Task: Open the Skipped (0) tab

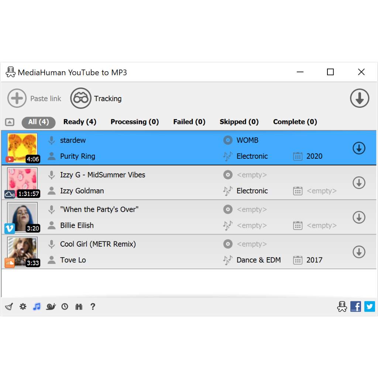Action: coord(239,122)
